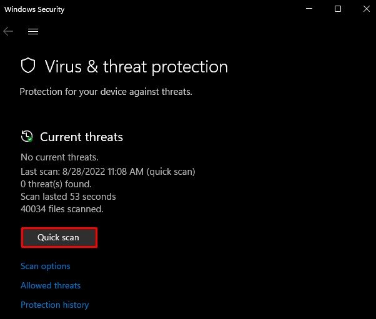
Task: Start a Quick scan
Action: pos(59,237)
